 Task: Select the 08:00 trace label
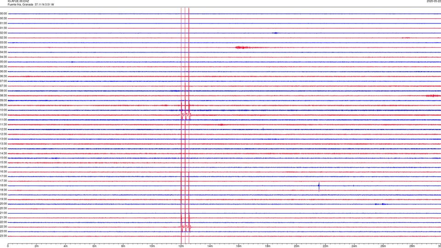pyautogui.click(x=4, y=91)
